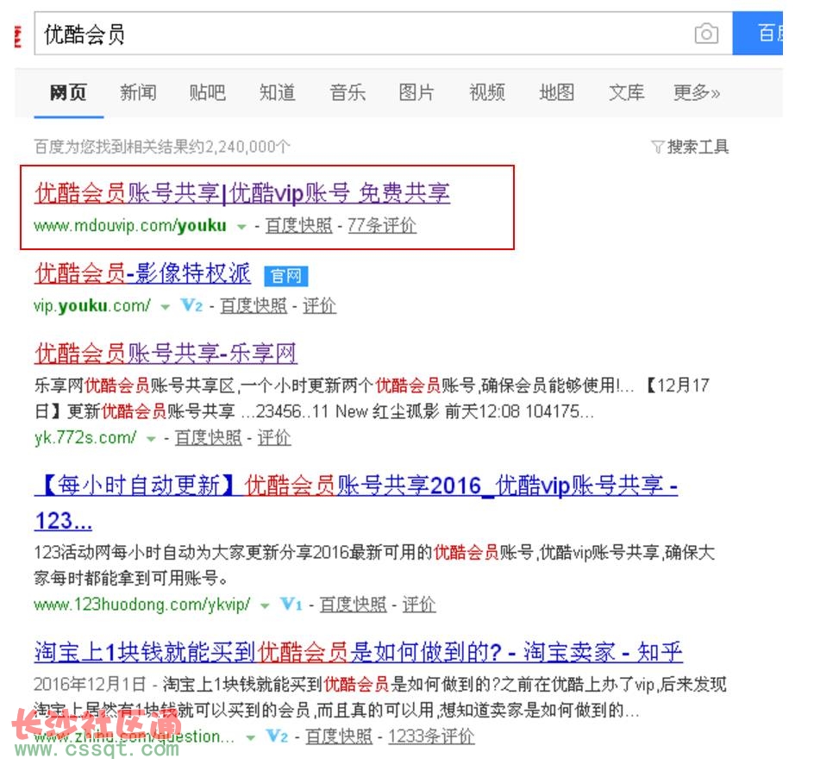Open 百度快照 for the 123huodong result
This screenshot has height=771, width=839.
click(354, 605)
